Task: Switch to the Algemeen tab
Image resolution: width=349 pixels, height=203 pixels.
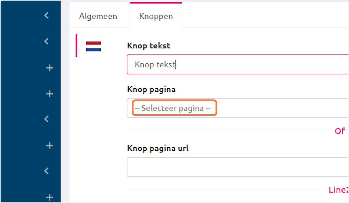Action: point(98,16)
